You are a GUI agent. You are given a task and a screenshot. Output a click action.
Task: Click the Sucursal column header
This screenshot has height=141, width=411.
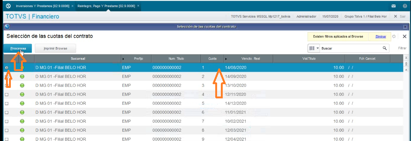[78, 59]
